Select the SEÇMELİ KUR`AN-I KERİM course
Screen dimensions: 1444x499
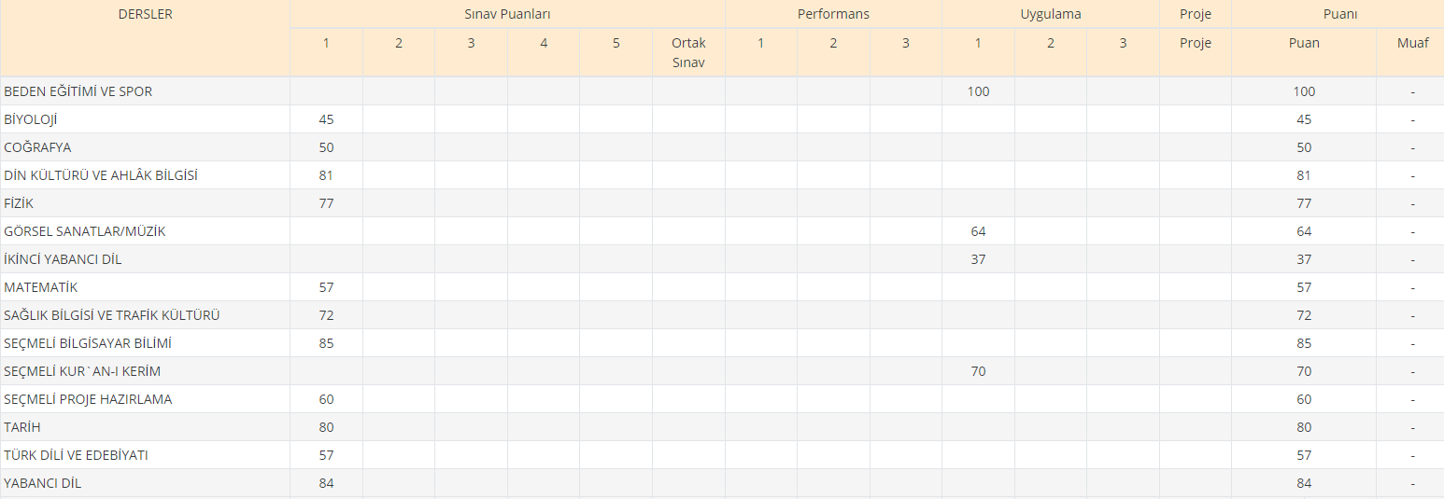coord(82,371)
